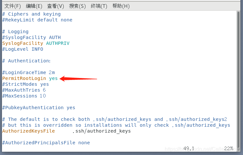
Task: Open the 帮助(H) menu
Action: (121, 6)
